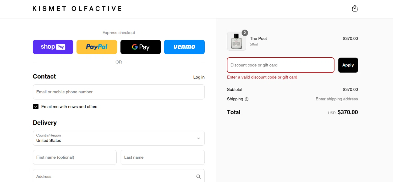Viewport: 393px width, 182px height.
Task: Click the Kismet Olfactive store logo
Action: click(x=77, y=9)
